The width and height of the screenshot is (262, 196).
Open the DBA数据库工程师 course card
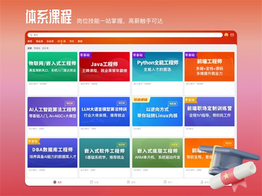[52, 153]
